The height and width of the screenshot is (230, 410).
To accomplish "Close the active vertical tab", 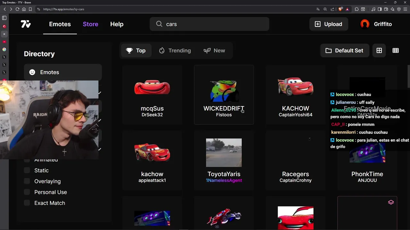I will (4, 34).
